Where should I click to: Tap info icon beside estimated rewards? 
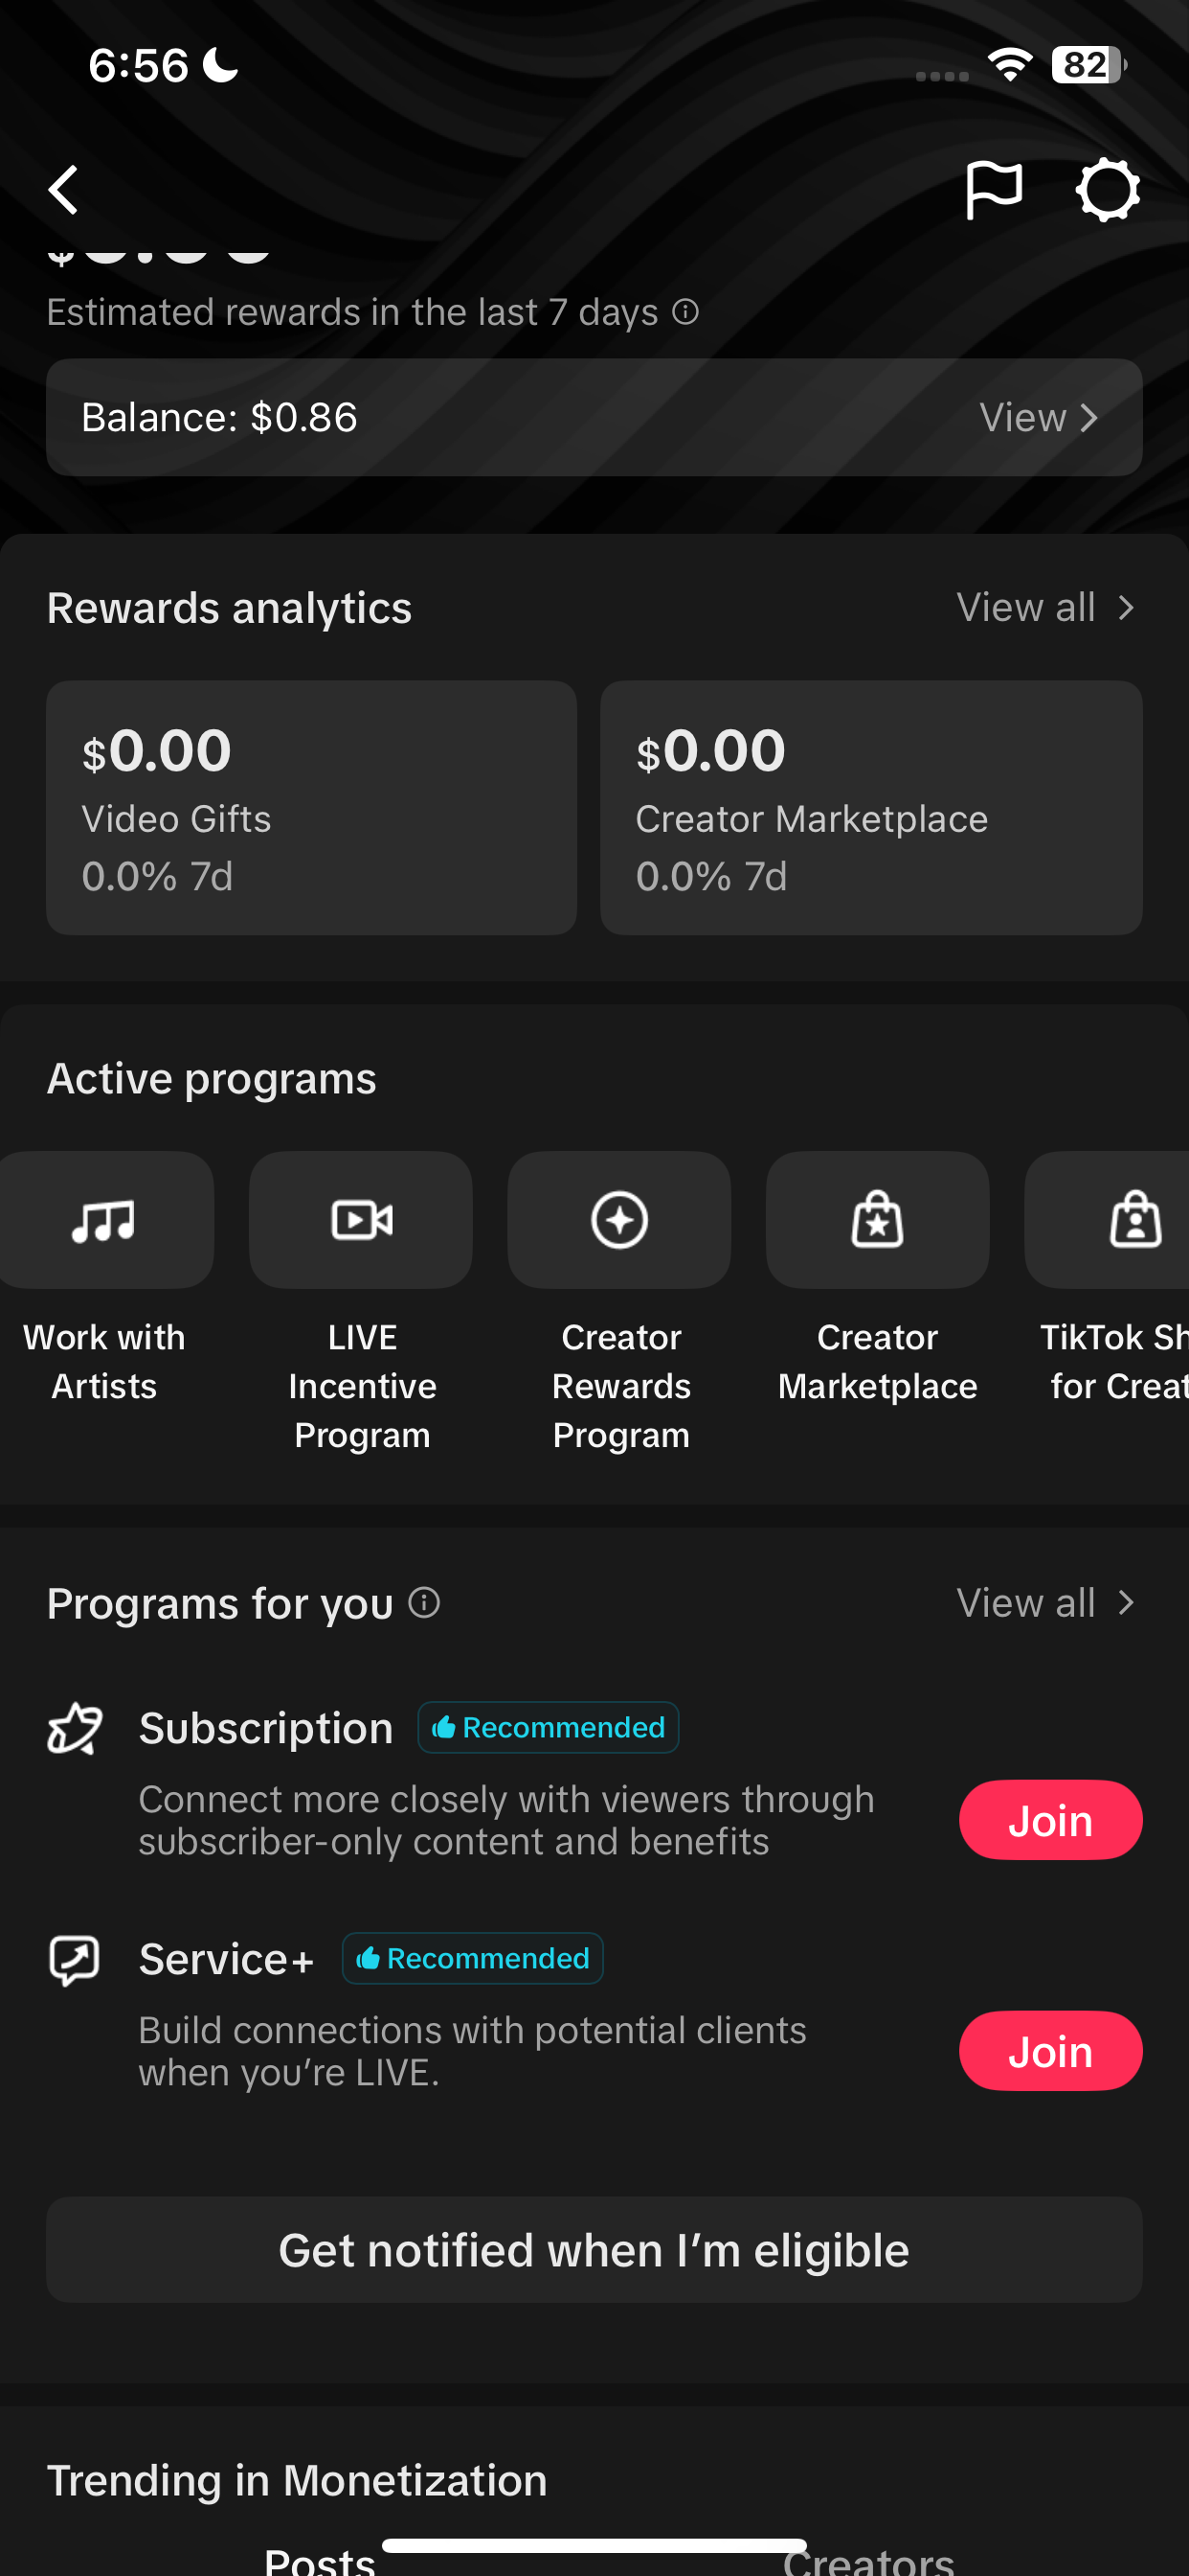(x=685, y=312)
